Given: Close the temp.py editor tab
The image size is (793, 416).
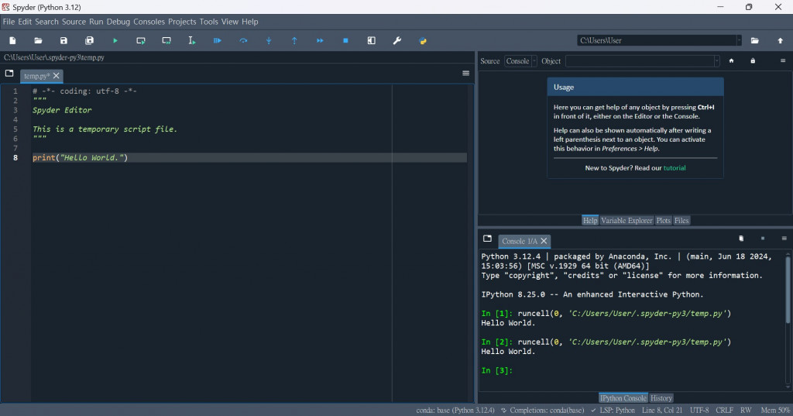Looking at the screenshot, I should [x=57, y=76].
